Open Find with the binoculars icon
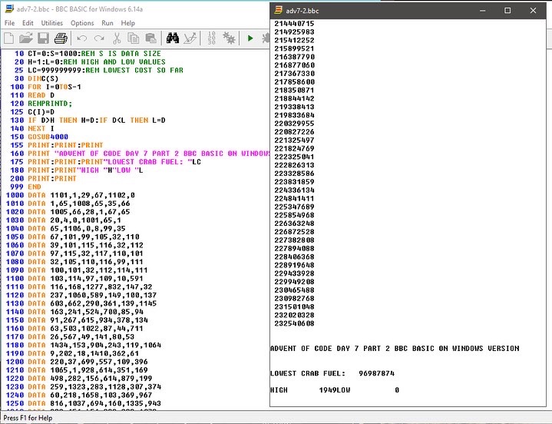Viewport: 552px width, 424px height. [x=173, y=38]
